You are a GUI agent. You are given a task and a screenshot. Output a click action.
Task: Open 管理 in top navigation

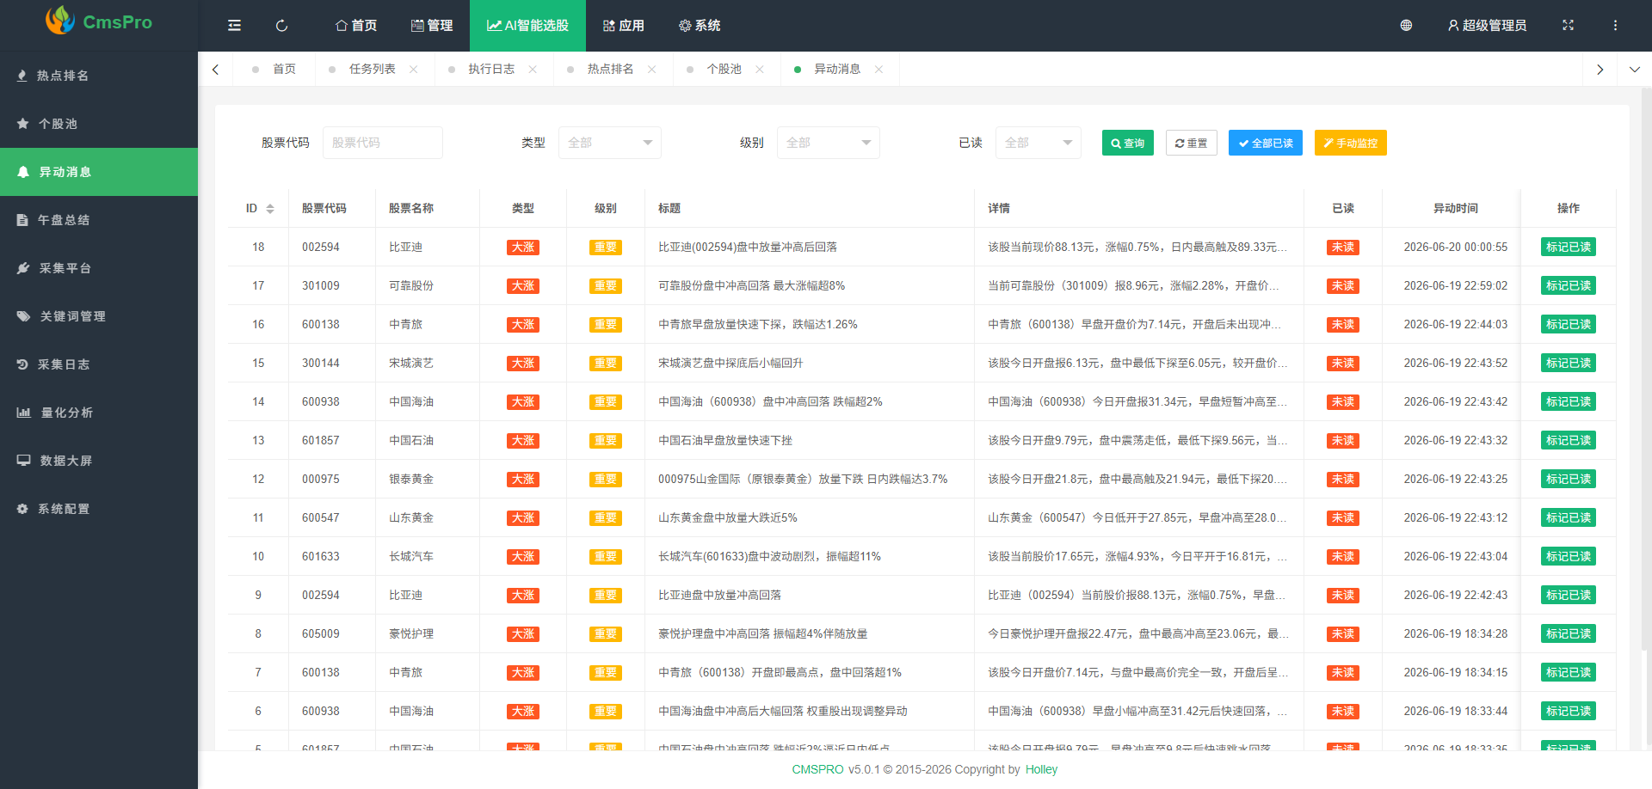point(432,26)
